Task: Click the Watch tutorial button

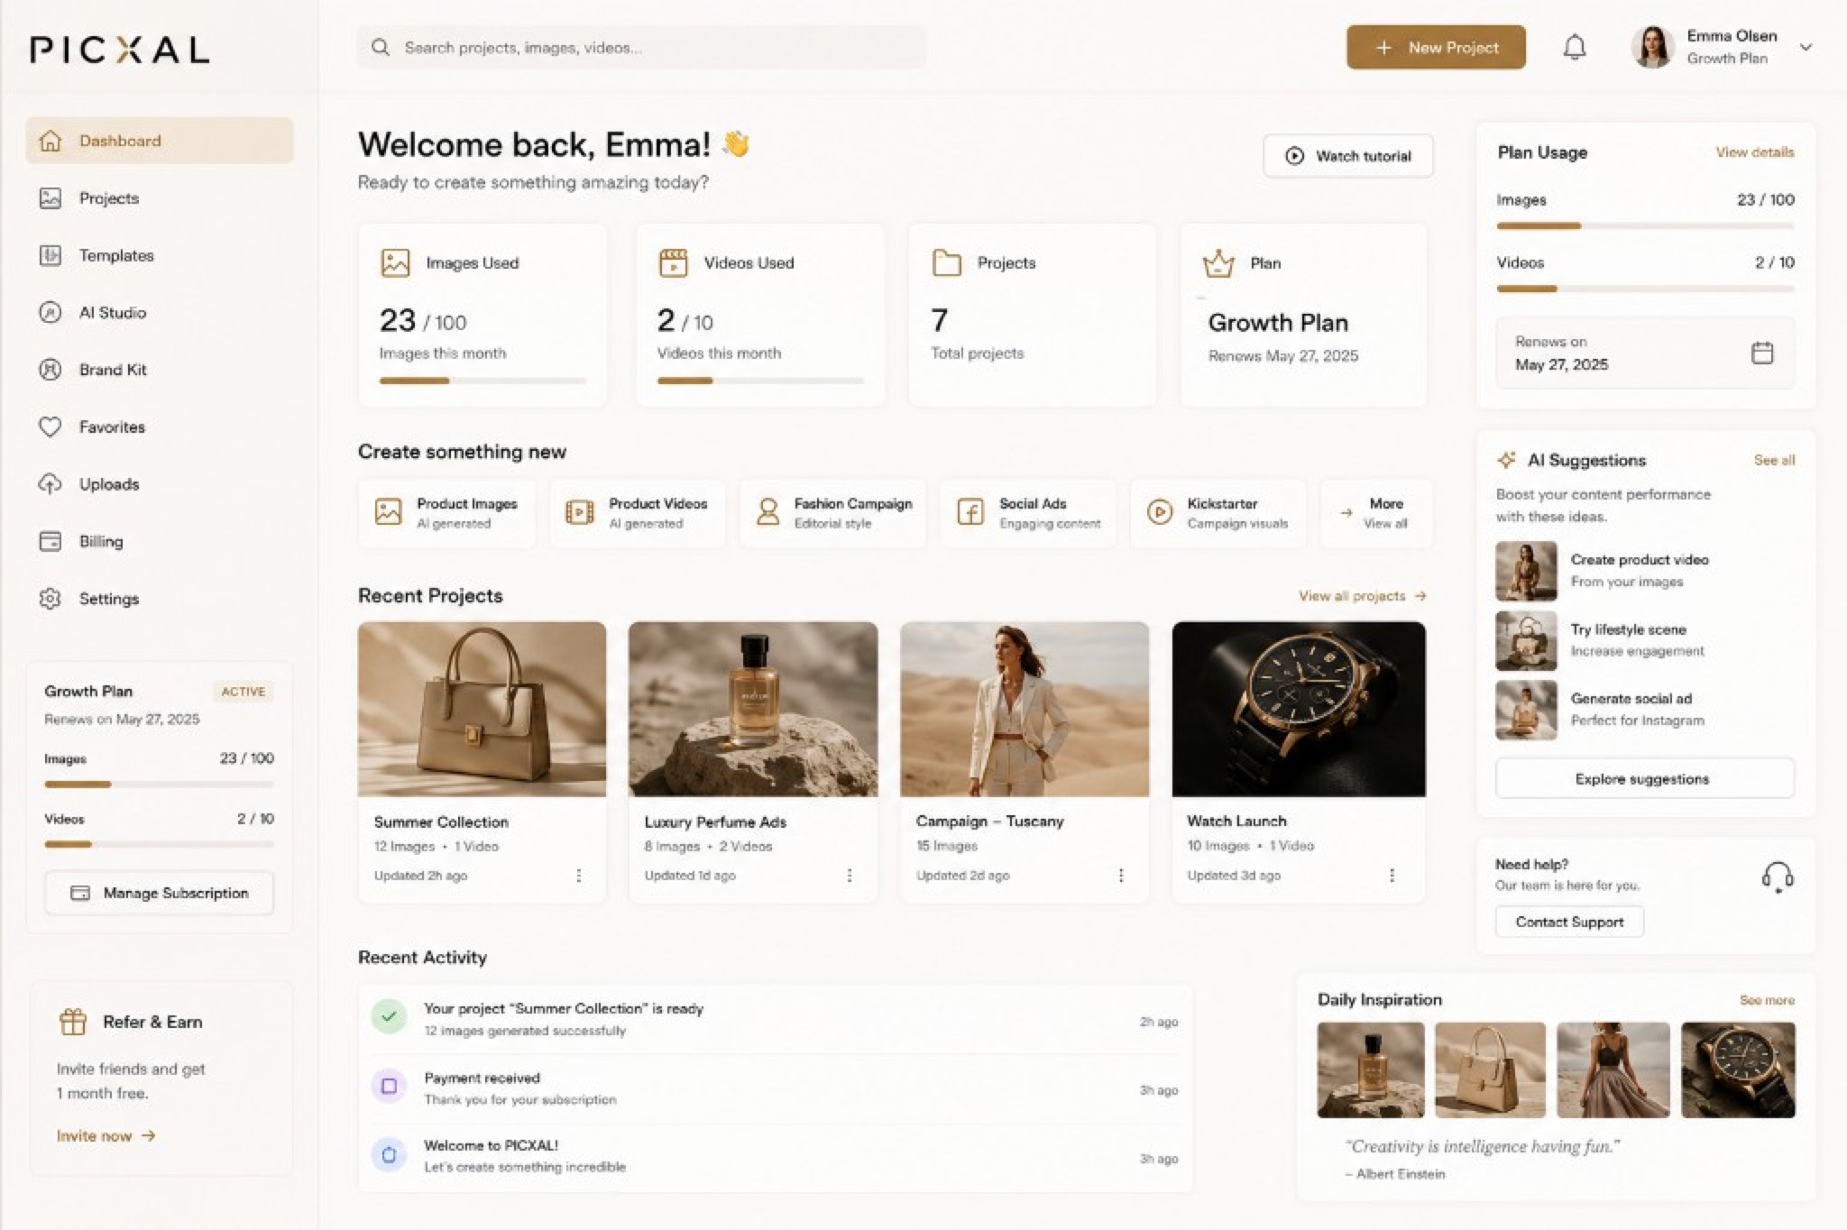Action: pos(1348,156)
